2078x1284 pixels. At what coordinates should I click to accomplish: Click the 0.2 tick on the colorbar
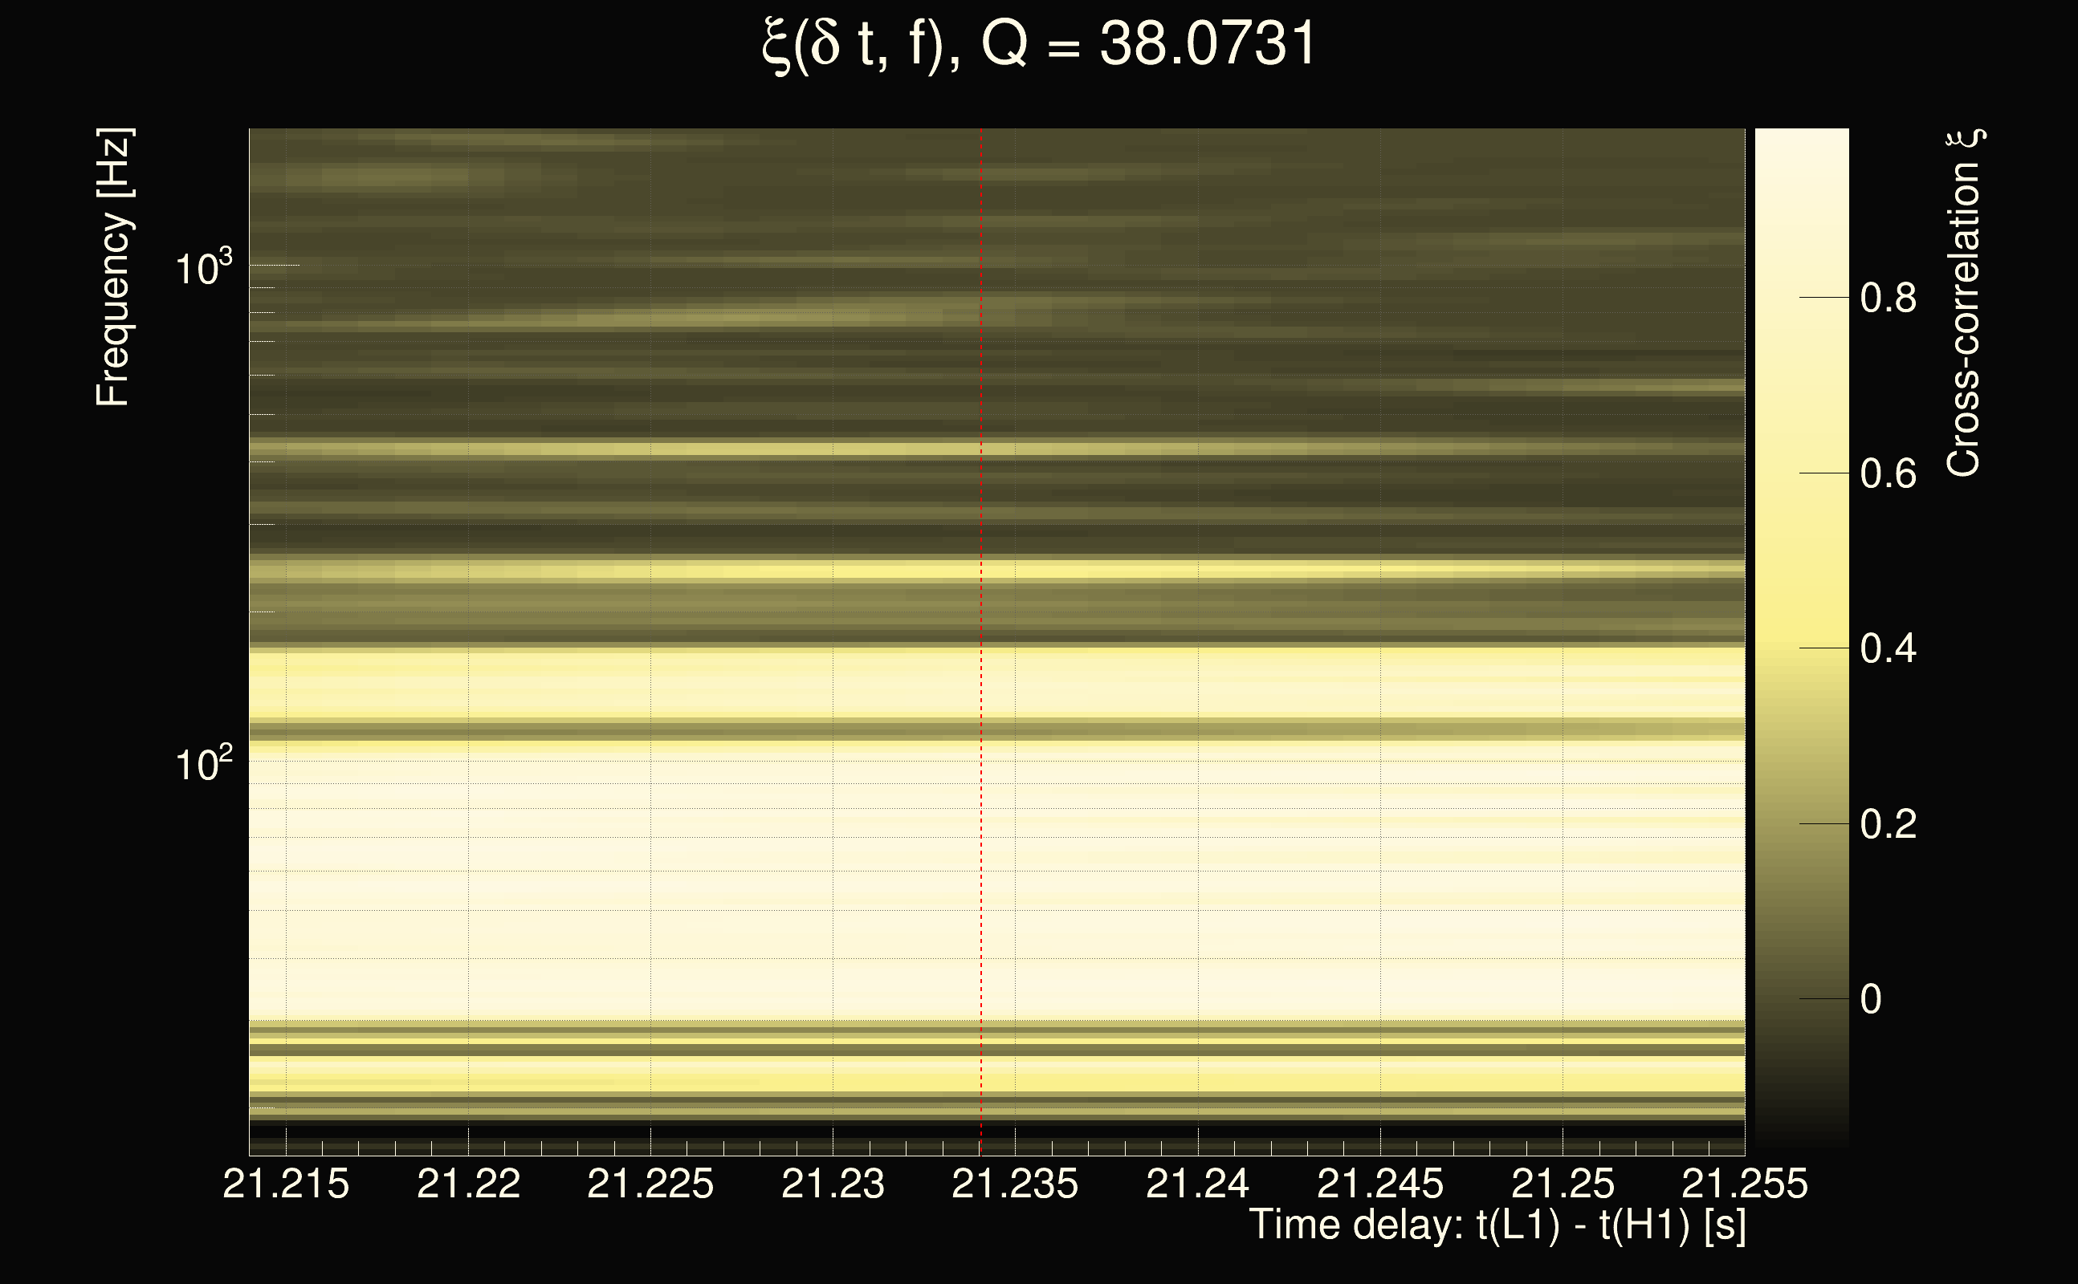1888,825
